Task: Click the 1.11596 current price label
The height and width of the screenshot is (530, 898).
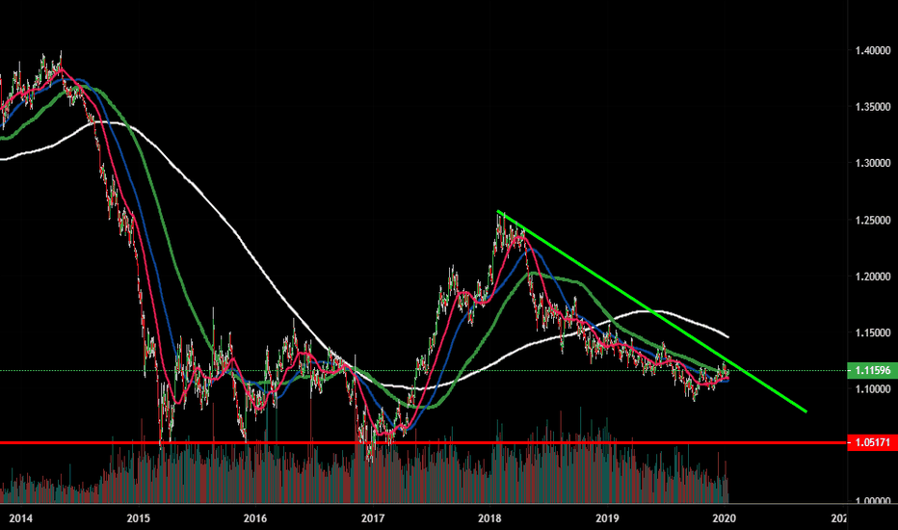Action: [x=870, y=370]
